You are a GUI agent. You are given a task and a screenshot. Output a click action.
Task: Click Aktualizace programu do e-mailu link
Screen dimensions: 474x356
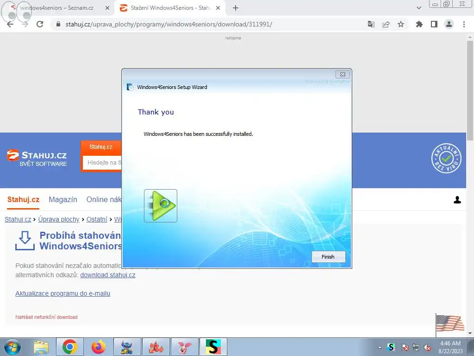62,293
